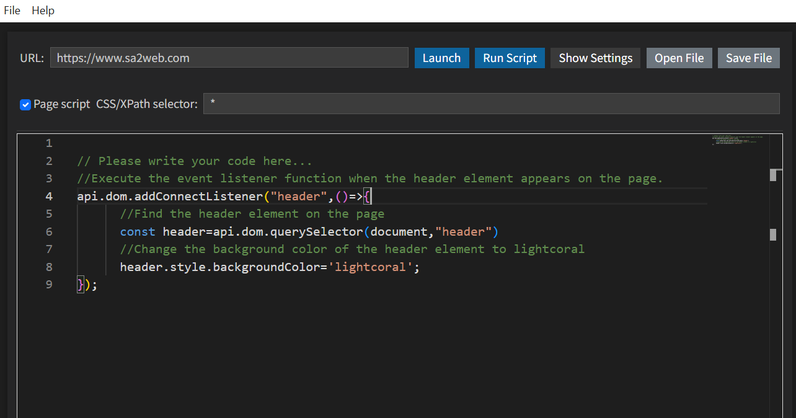Viewport: 796px width, 418px height.
Task: Click the Launch button
Action: 441,58
